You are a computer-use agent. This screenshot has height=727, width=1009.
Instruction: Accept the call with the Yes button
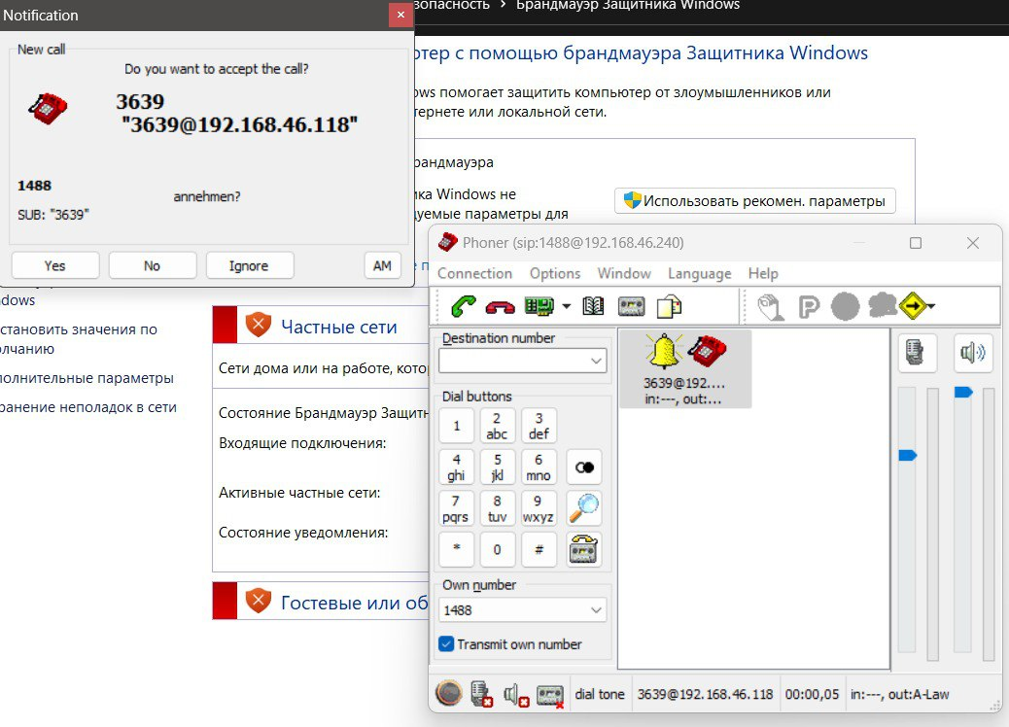coord(55,265)
